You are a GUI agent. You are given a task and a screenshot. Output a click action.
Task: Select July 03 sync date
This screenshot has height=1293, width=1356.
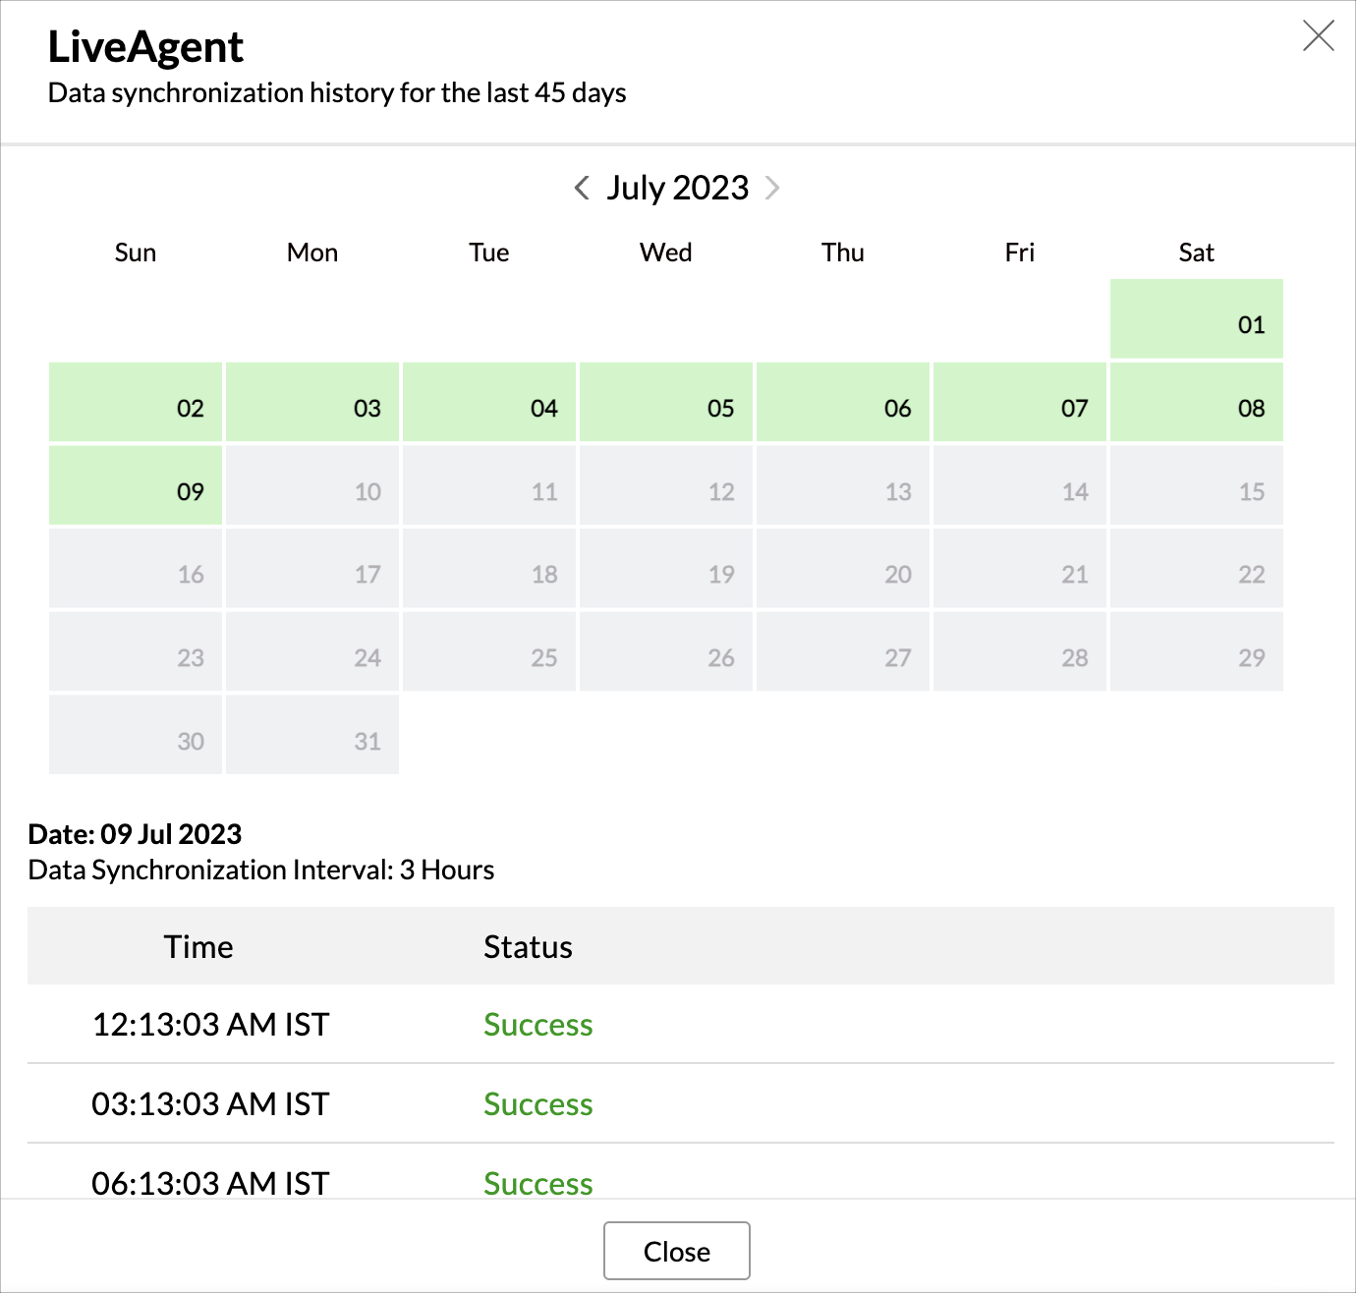[312, 403]
